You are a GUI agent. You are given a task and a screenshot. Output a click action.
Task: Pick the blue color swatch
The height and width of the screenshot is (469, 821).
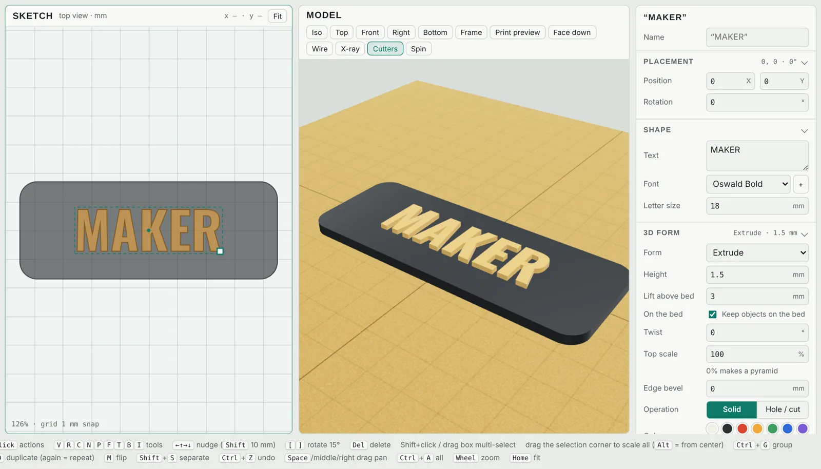(788, 428)
